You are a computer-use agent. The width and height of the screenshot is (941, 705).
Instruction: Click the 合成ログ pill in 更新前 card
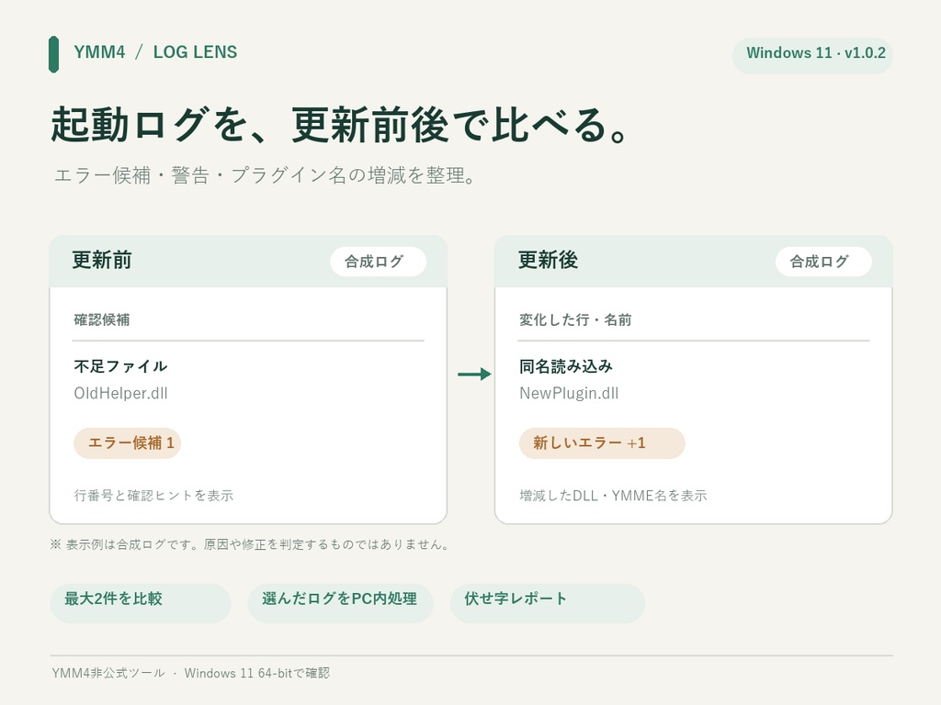tap(378, 262)
